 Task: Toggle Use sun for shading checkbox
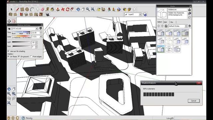coord(8,51)
